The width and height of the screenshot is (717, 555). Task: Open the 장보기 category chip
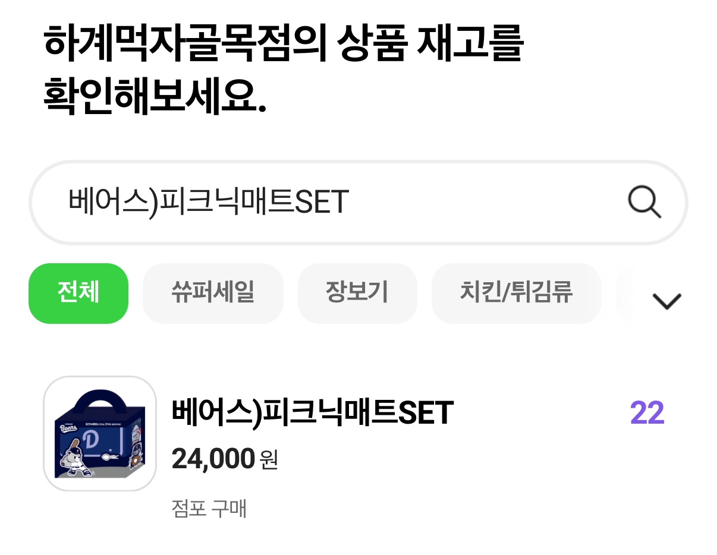[x=357, y=294]
